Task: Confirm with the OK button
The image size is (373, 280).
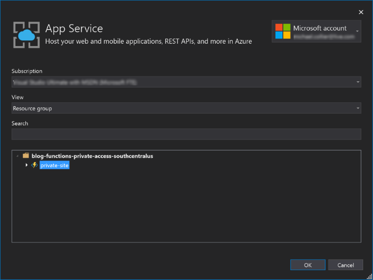Action: [x=308, y=265]
